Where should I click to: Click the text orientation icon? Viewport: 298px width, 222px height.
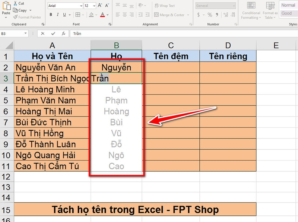click(141, 5)
